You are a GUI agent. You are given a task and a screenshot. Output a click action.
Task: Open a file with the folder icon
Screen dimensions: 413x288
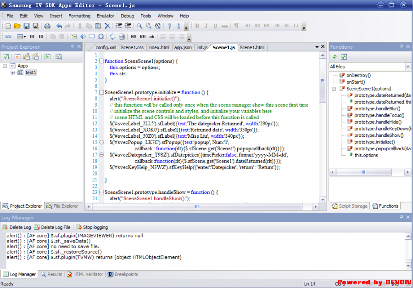pyautogui.click(x=17, y=26)
